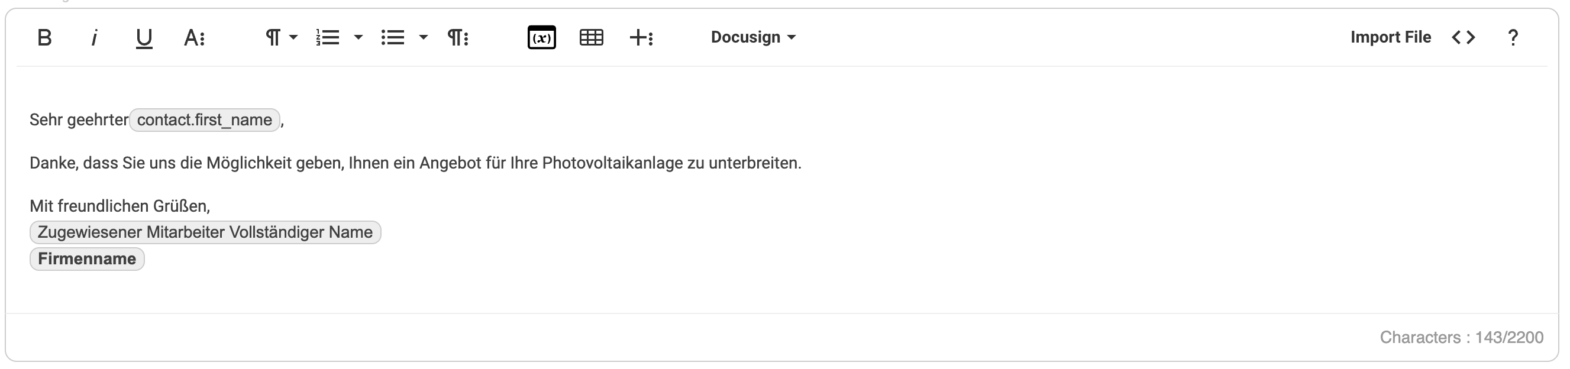Open the Docusign dropdown menu
1570x369 pixels.
click(753, 37)
